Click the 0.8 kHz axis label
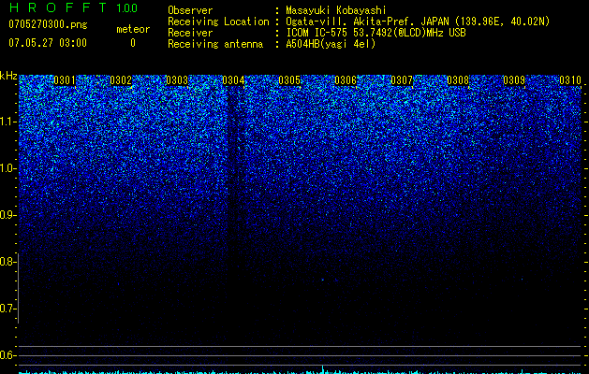This screenshot has width=589, height=374. (8, 262)
